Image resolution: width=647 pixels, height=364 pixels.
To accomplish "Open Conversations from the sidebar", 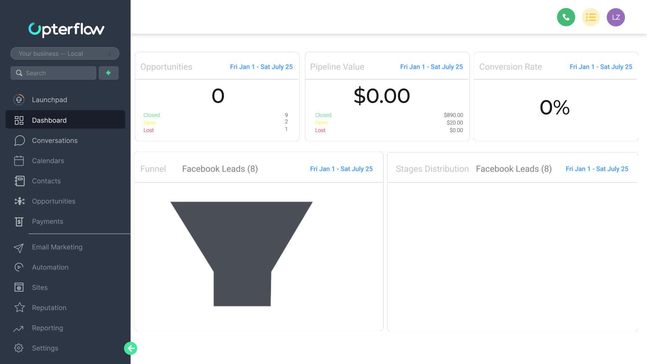I will click(x=54, y=141).
